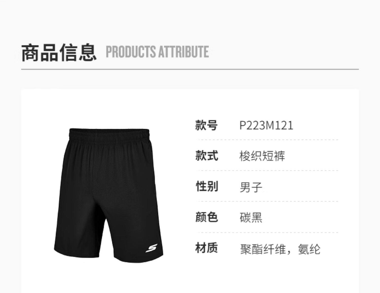The image size is (380, 293).
Task: Click the white S logo on shorts
Action: click(x=151, y=248)
